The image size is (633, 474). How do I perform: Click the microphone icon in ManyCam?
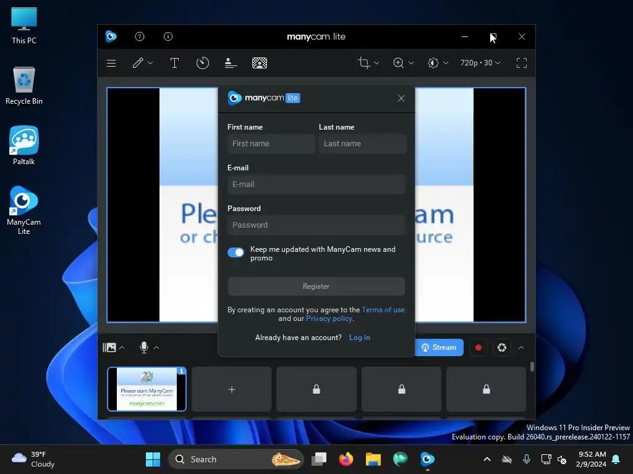tap(143, 347)
